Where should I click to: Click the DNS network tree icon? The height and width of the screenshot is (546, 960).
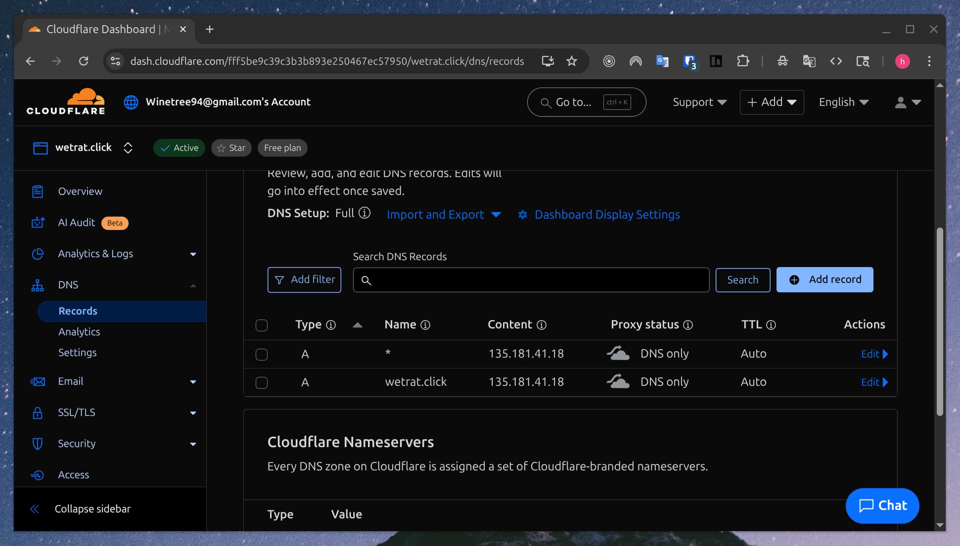tap(37, 285)
